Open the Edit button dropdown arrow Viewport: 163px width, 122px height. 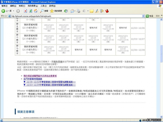pos(88,11)
